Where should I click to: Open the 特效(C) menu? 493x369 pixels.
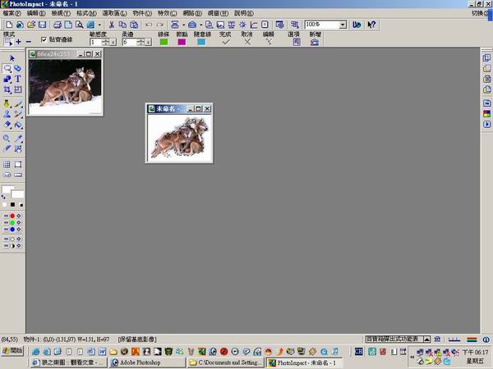[167, 13]
